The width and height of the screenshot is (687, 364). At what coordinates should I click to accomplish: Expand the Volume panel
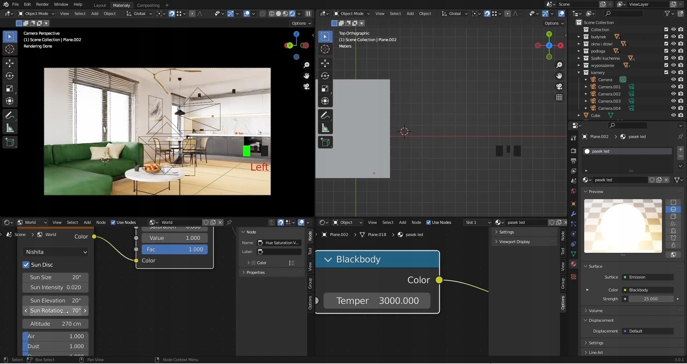click(x=596, y=311)
